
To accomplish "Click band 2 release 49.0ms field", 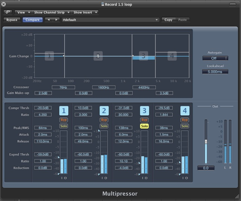I will pyautogui.click(x=83, y=141).
